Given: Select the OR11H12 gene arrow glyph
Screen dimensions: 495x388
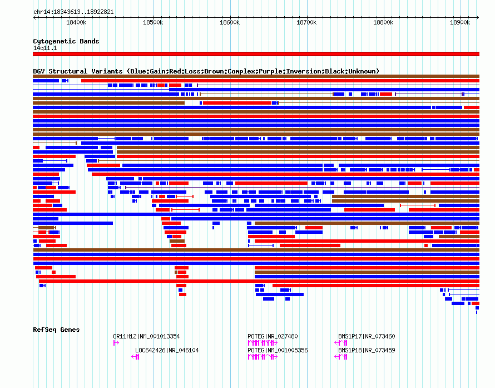Looking at the screenshot, I should click(116, 343).
